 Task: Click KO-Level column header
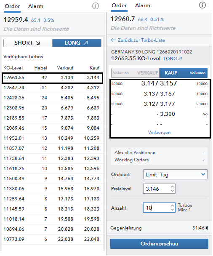point(13,68)
